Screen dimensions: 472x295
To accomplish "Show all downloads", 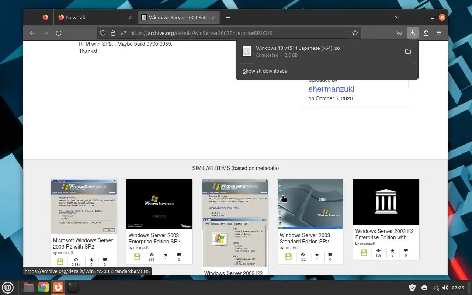I will (265, 71).
